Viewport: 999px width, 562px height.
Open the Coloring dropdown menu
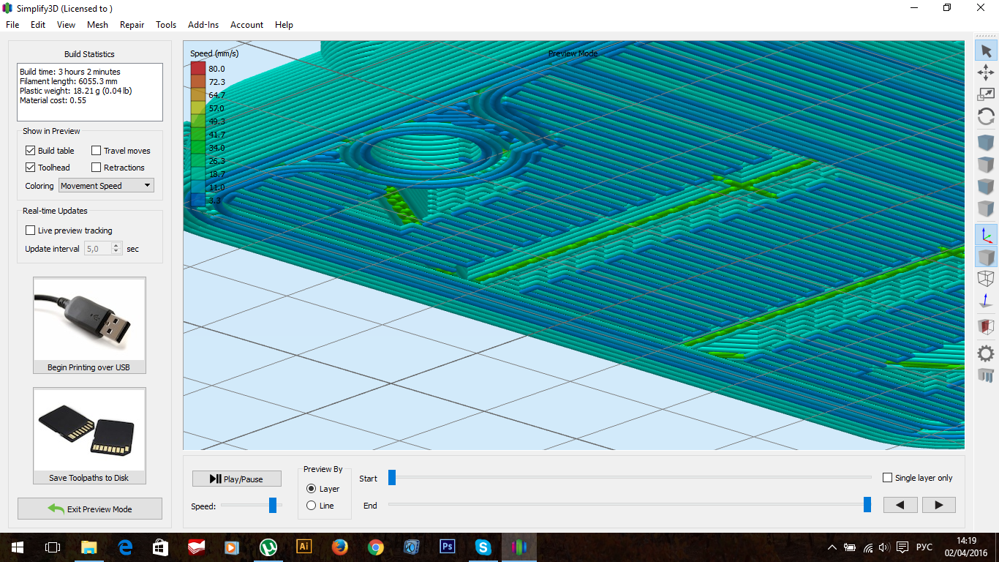tap(106, 186)
